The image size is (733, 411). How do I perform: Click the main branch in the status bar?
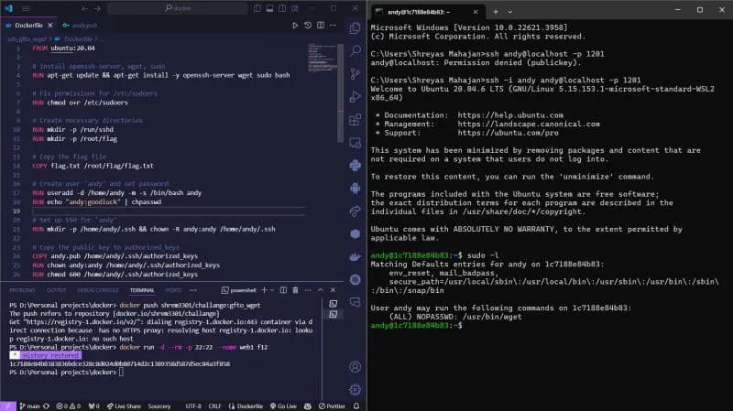pos(30,406)
